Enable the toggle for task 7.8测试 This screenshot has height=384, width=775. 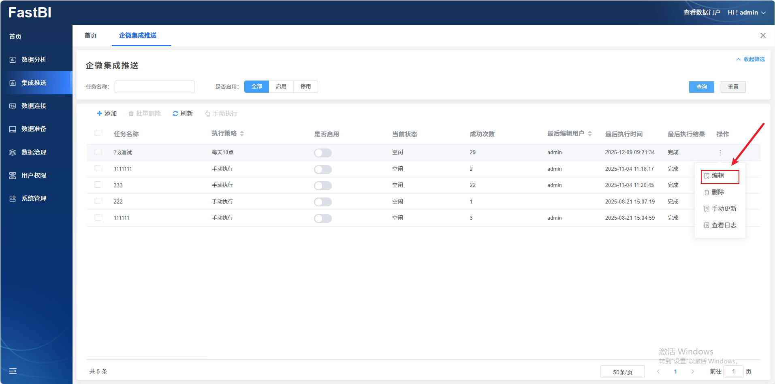[322, 153]
